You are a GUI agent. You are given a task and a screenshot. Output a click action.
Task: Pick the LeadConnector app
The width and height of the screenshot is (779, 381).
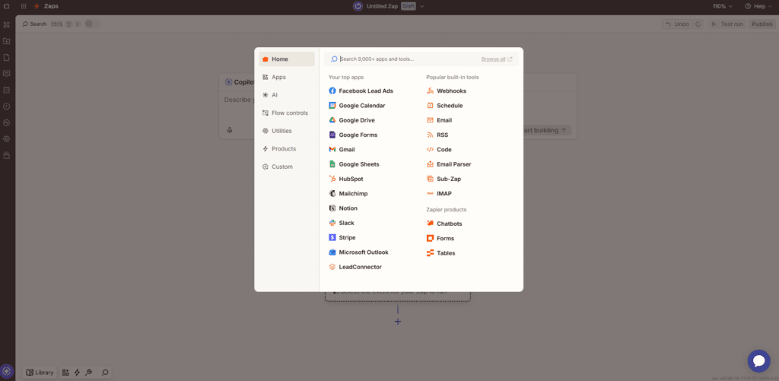(x=355, y=267)
